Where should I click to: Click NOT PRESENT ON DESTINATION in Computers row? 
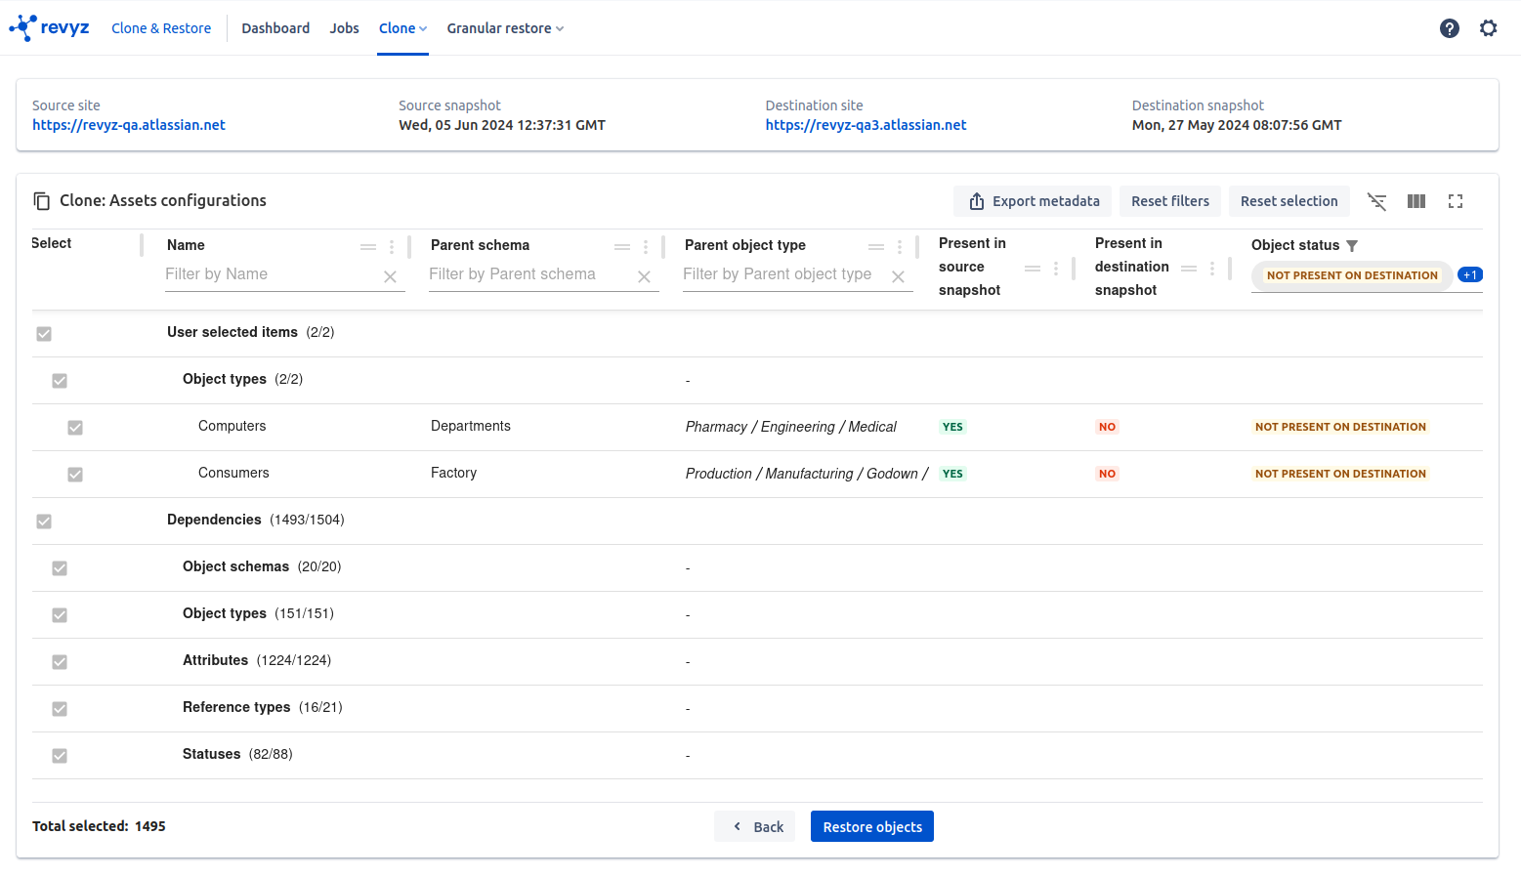click(1340, 427)
